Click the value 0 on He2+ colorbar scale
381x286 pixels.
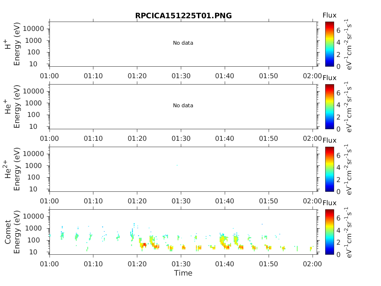click(338, 192)
